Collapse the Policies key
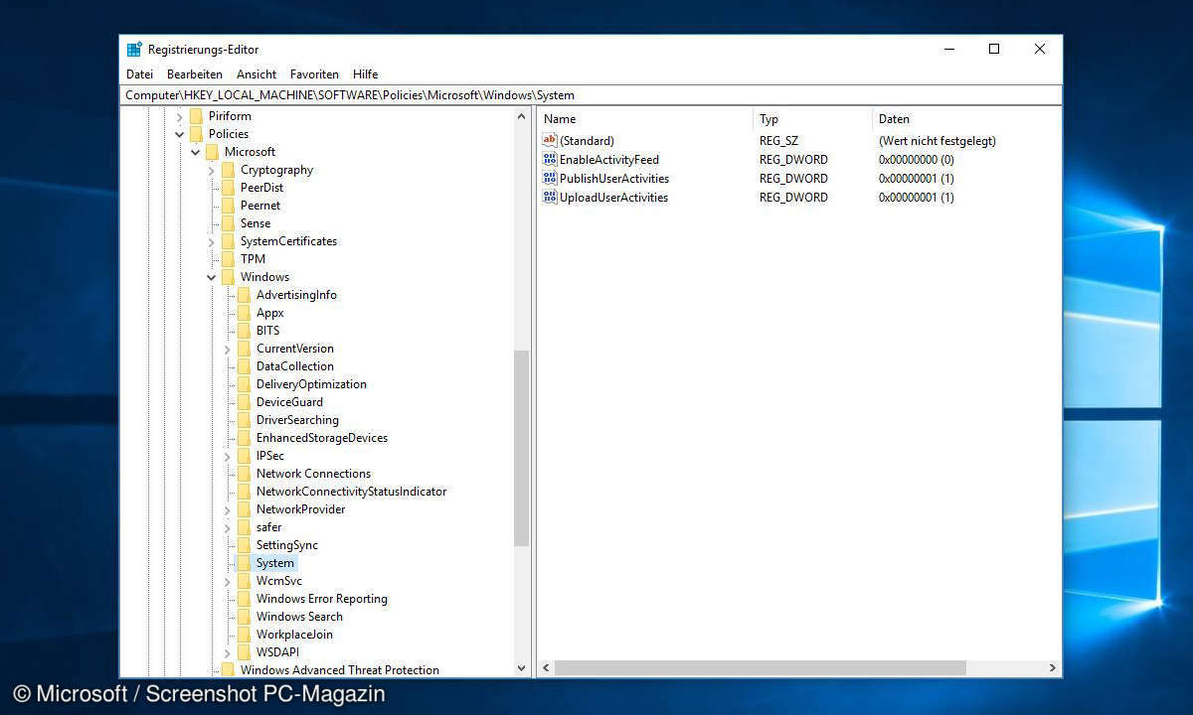Image resolution: width=1193 pixels, height=715 pixels. click(180, 134)
